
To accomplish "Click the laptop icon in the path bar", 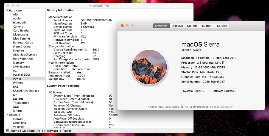I will (8, 131).
